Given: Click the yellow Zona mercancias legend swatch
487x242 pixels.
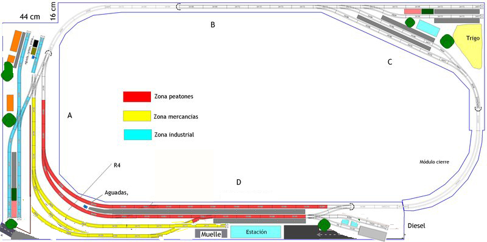Looking at the screenshot, I should (x=137, y=116).
